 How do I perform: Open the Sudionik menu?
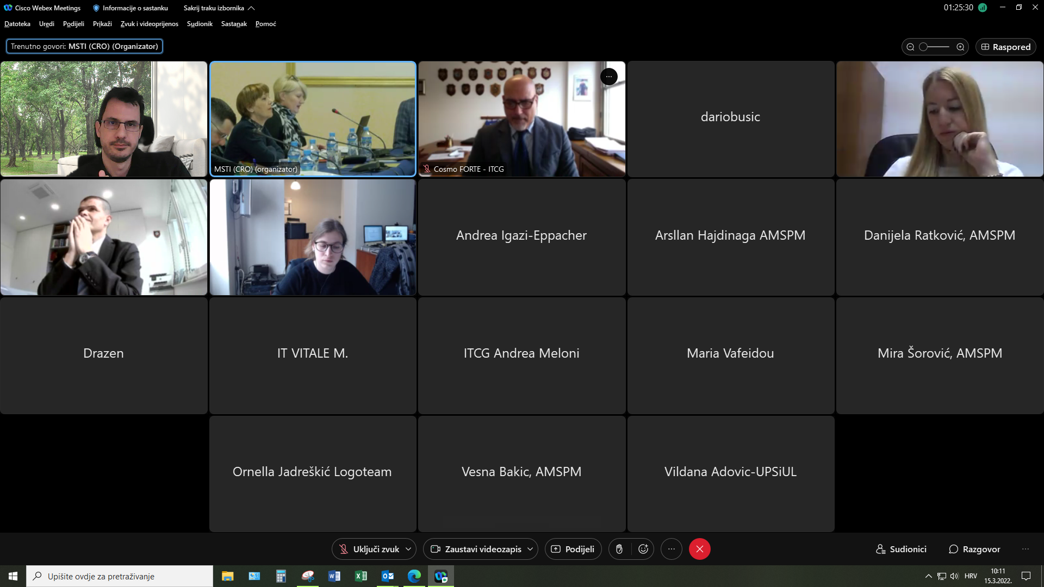tap(200, 24)
